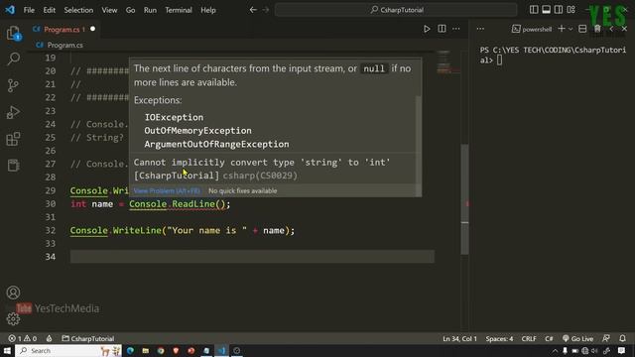Click the minimap code overview
Viewport: 635px width, 357px height.
tap(444, 61)
